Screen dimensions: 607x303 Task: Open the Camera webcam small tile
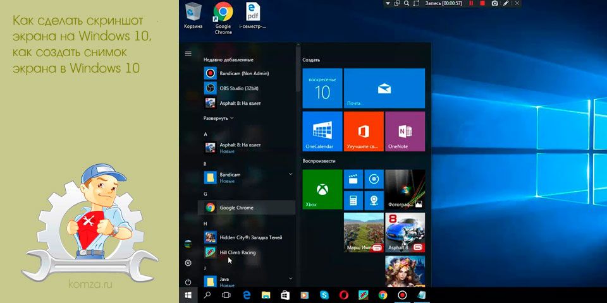(x=374, y=200)
